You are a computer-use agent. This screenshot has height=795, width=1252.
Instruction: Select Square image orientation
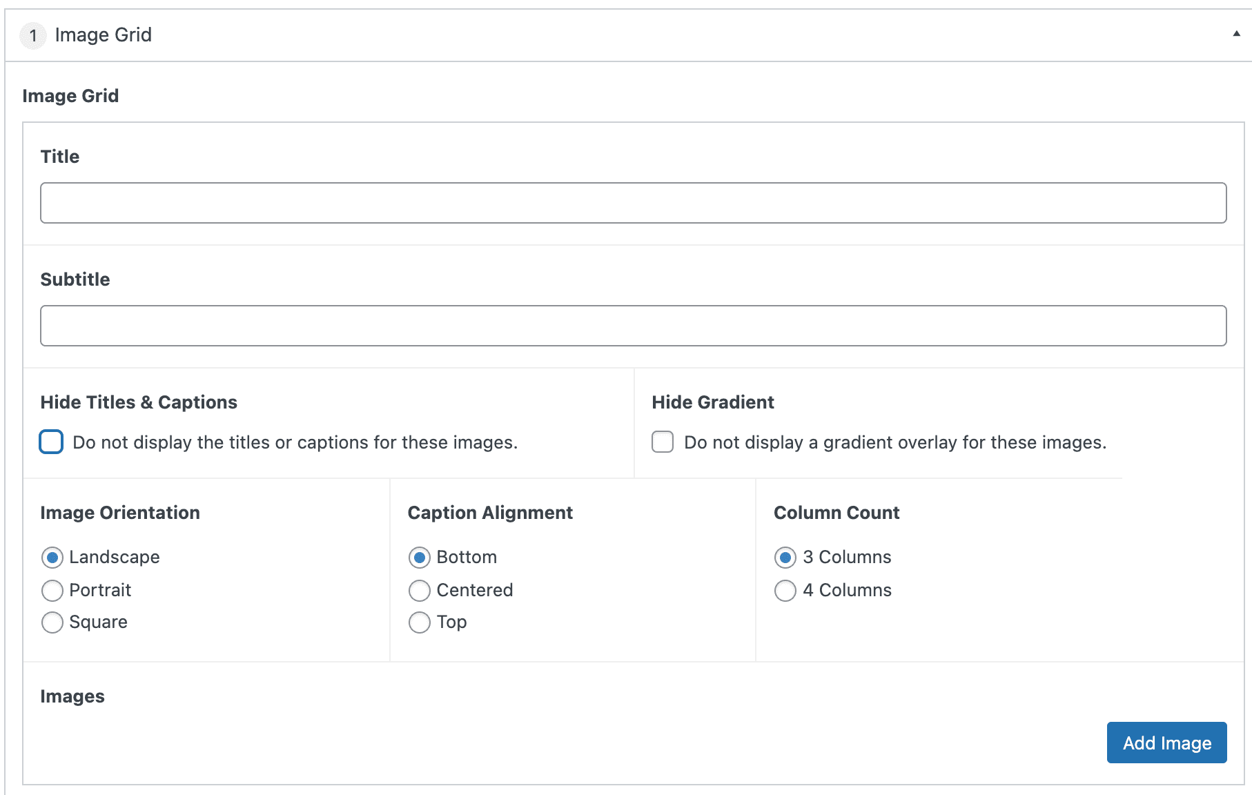pyautogui.click(x=52, y=622)
